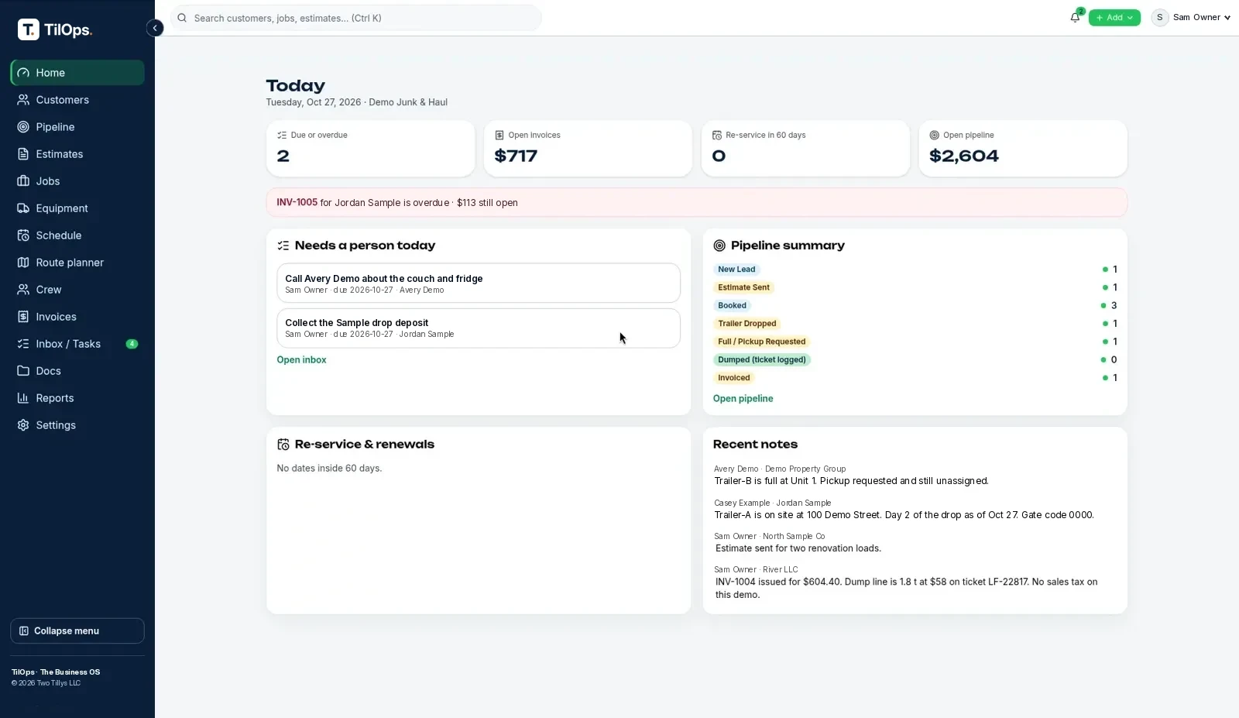Open Schedule in the sidebar
Viewport: 1239px width, 718px height.
77,235
